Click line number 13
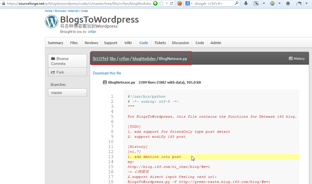Screen dimensions: 312x184 point(111,157)
